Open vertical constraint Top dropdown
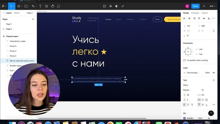The width and height of the screenshot is (220, 124). 201,54
